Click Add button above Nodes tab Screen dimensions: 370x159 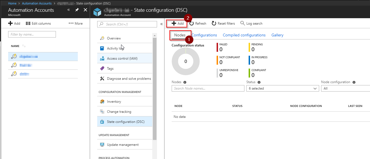(178, 24)
